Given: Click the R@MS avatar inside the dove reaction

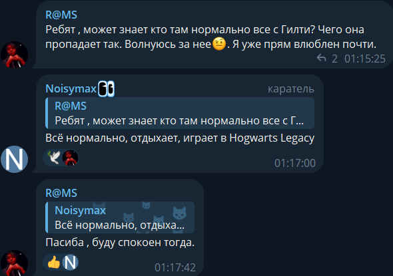Looking at the screenshot, I should point(71,158).
